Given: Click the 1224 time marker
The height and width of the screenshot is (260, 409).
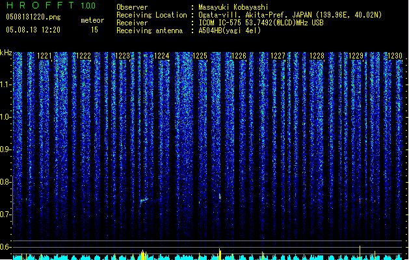Looking at the screenshot, I should (x=161, y=56).
